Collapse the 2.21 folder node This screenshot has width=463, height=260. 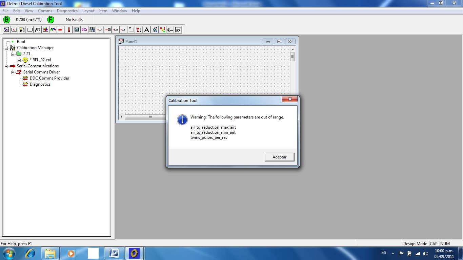(13, 54)
